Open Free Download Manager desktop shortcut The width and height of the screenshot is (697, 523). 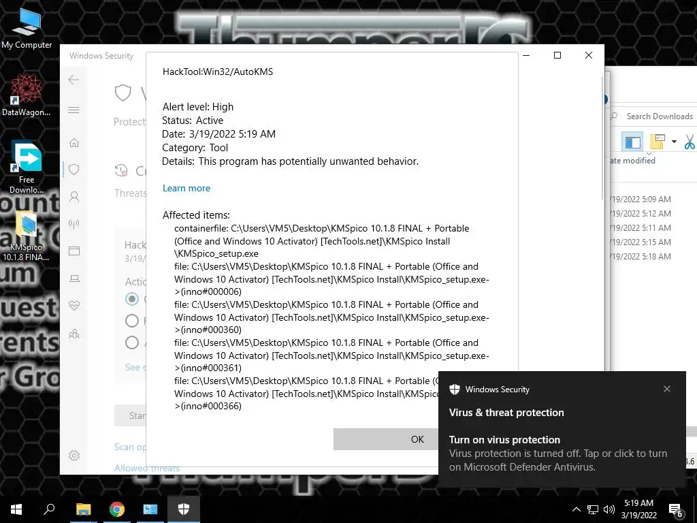[27, 168]
